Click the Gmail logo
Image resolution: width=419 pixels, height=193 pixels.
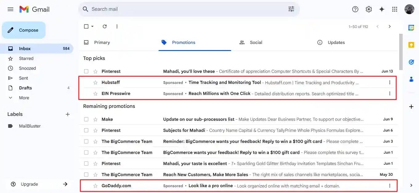tap(34, 9)
